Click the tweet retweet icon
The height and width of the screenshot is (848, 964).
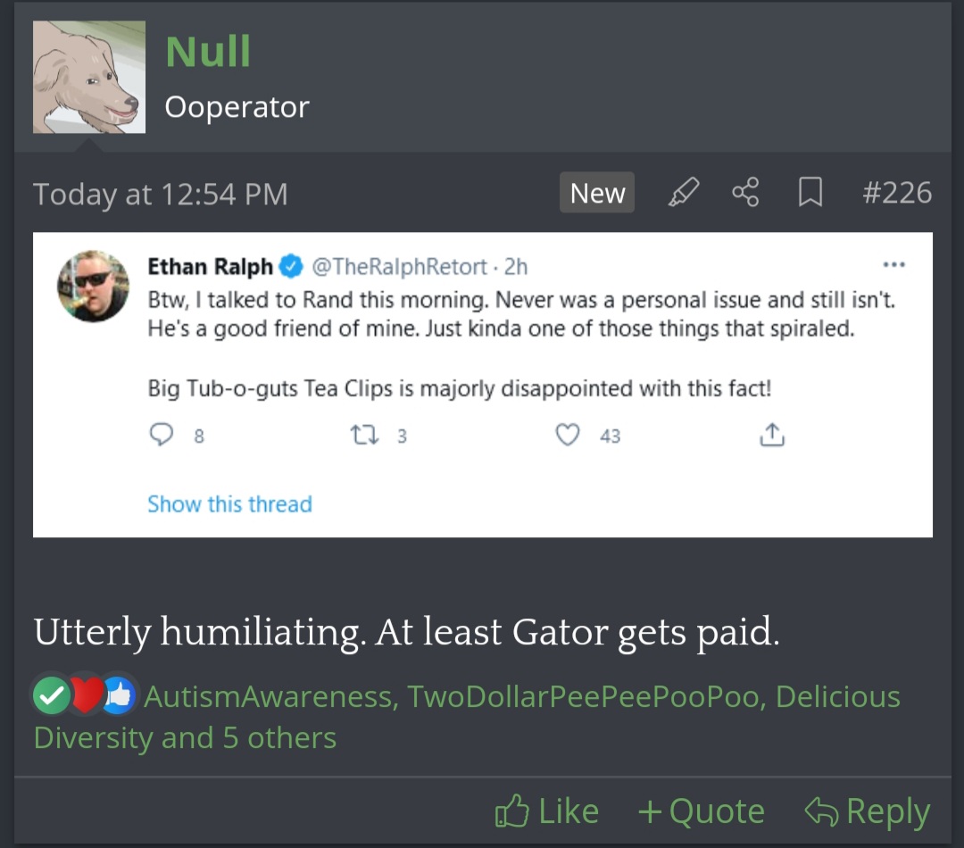364,435
